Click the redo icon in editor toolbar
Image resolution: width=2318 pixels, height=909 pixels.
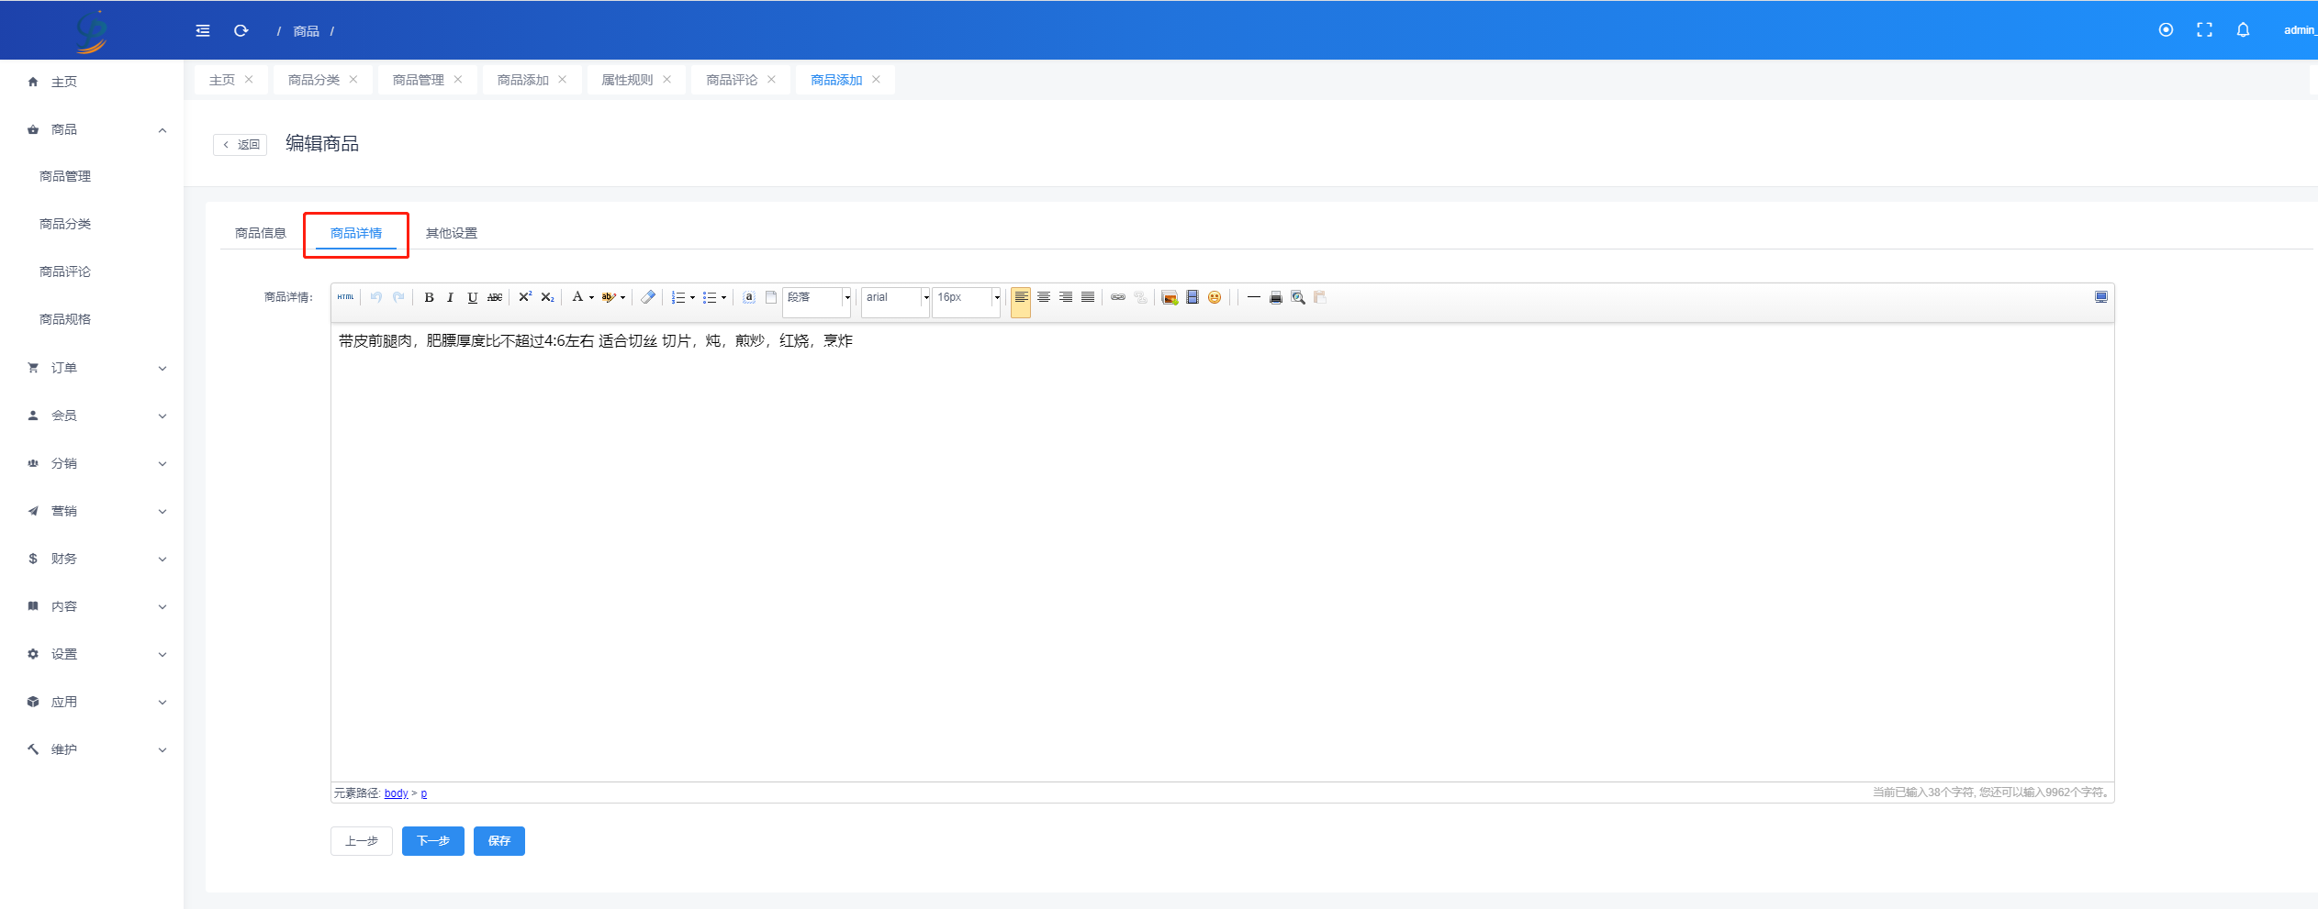click(398, 297)
